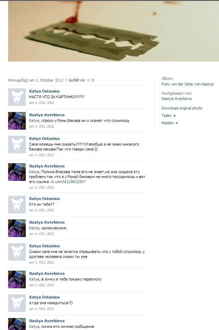The height and width of the screenshot is (330, 219).
Task: Select the default avatar beside 'Скажи сама' comment
Action: [17, 252]
